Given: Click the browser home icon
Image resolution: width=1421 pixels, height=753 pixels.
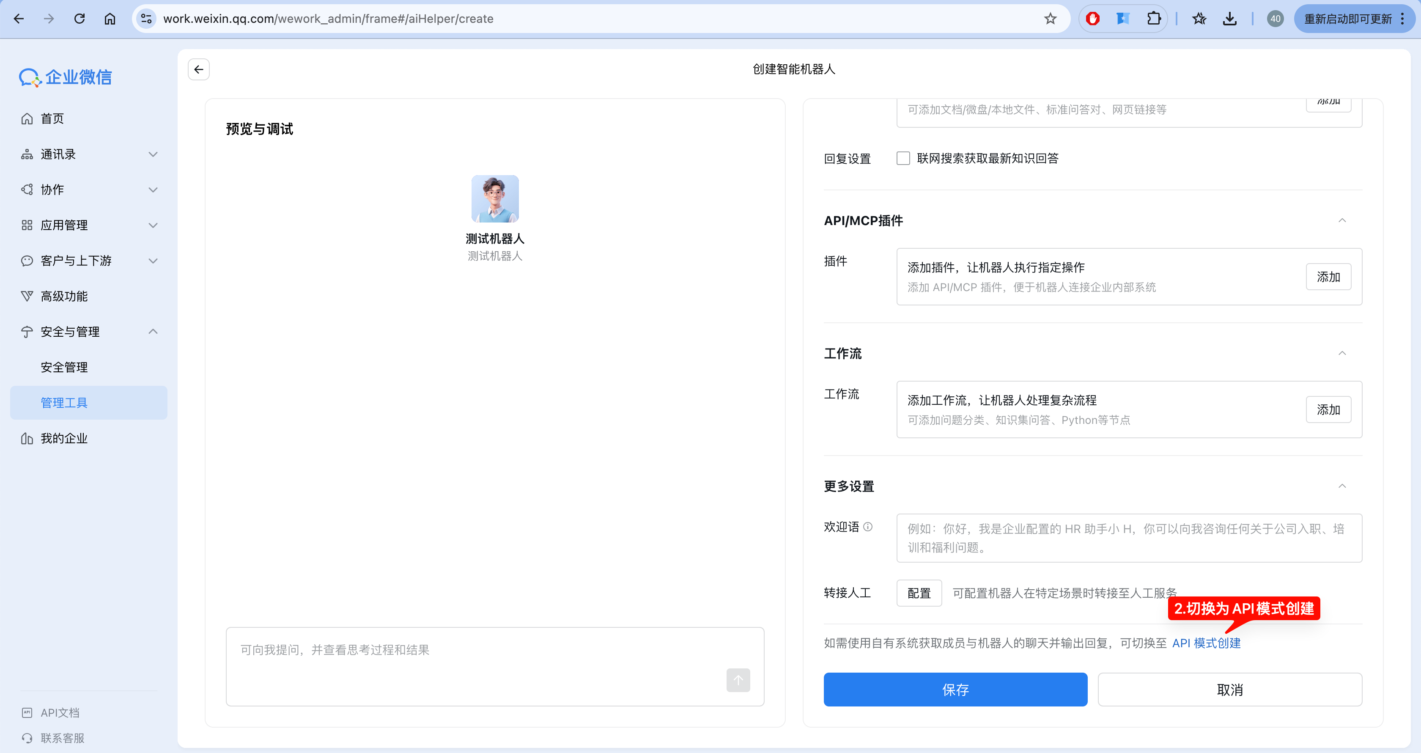Looking at the screenshot, I should point(110,19).
